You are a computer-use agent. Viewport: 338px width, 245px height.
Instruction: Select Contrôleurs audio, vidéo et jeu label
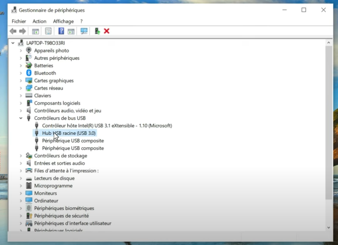point(68,111)
